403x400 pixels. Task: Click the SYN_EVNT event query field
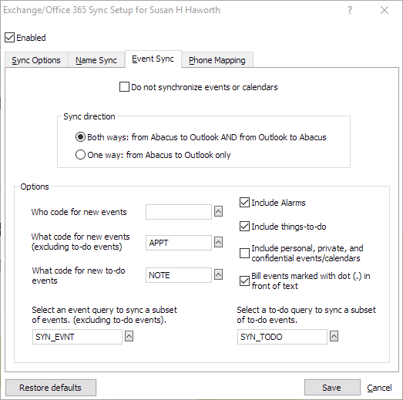point(77,337)
